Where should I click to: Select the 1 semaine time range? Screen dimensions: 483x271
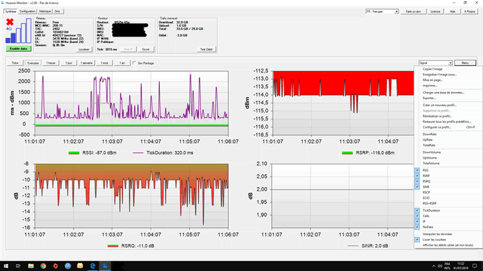click(86, 63)
